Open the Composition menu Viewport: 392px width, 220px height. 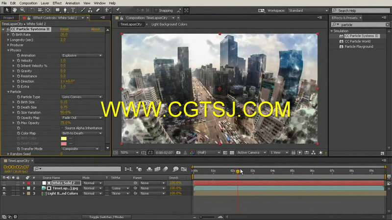click(28, 3)
